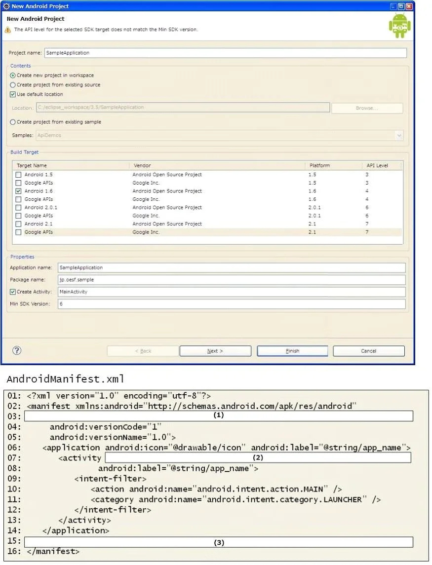Click the category LAUNCHER line in manifest
The width and height of the screenshot is (432, 565).
pos(236,499)
